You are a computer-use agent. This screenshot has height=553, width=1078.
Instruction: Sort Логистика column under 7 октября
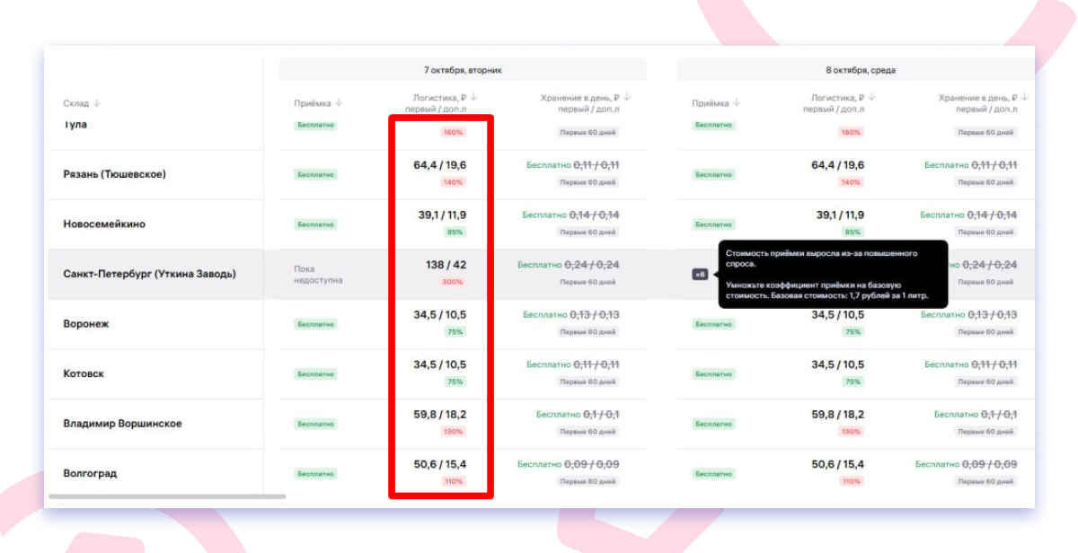click(x=473, y=98)
